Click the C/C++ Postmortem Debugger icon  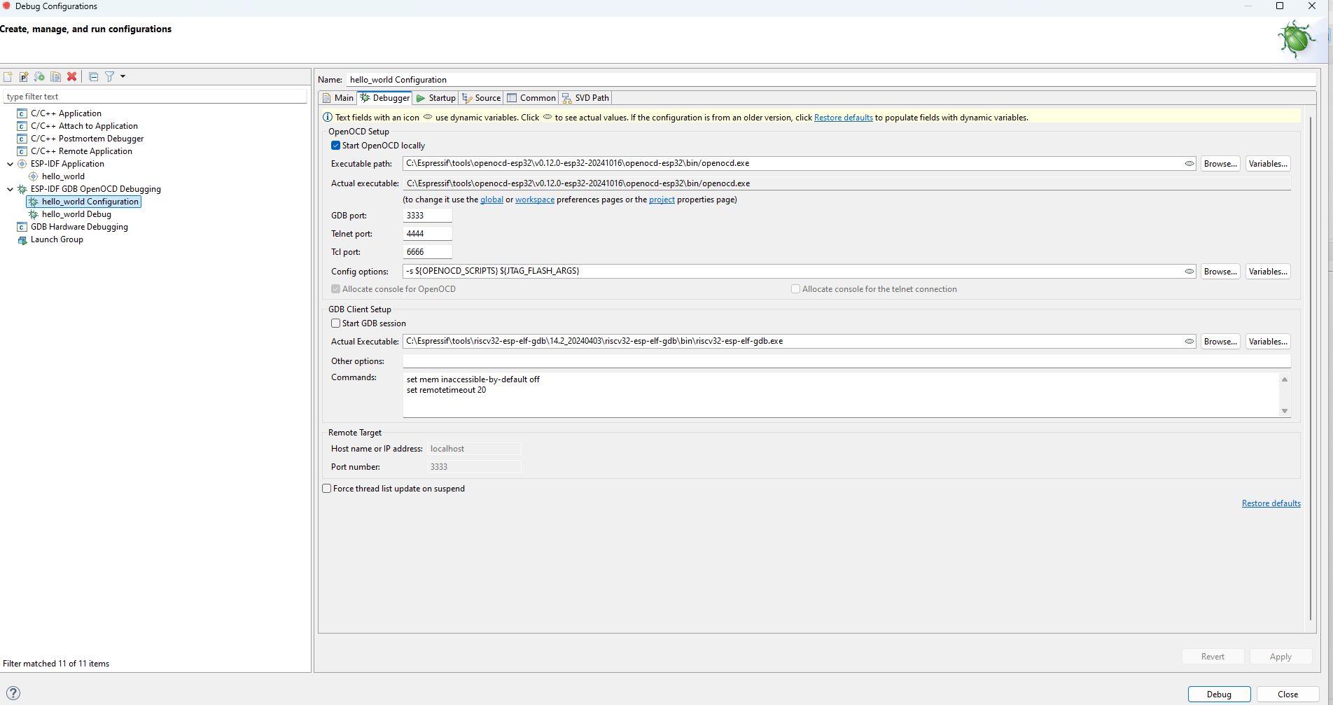coord(22,139)
